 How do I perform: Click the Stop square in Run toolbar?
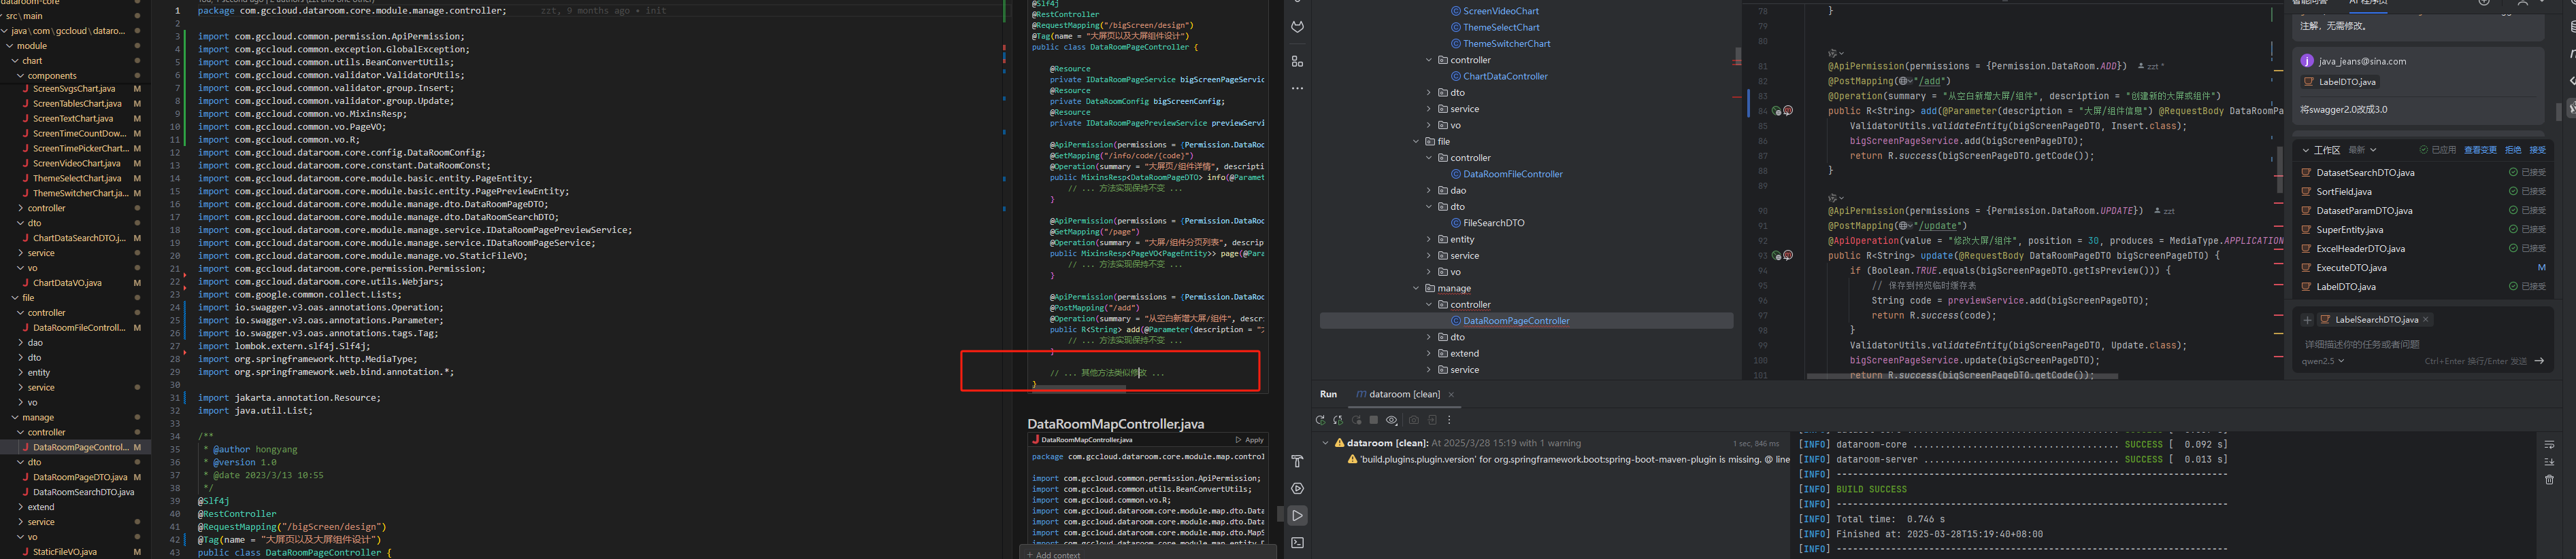1374,420
